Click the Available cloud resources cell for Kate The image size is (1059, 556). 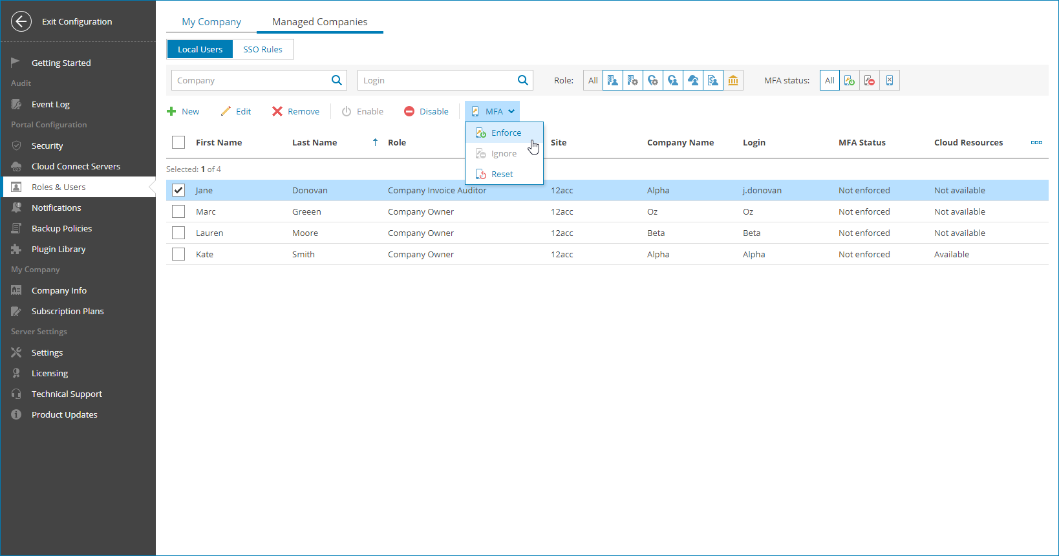coord(952,254)
